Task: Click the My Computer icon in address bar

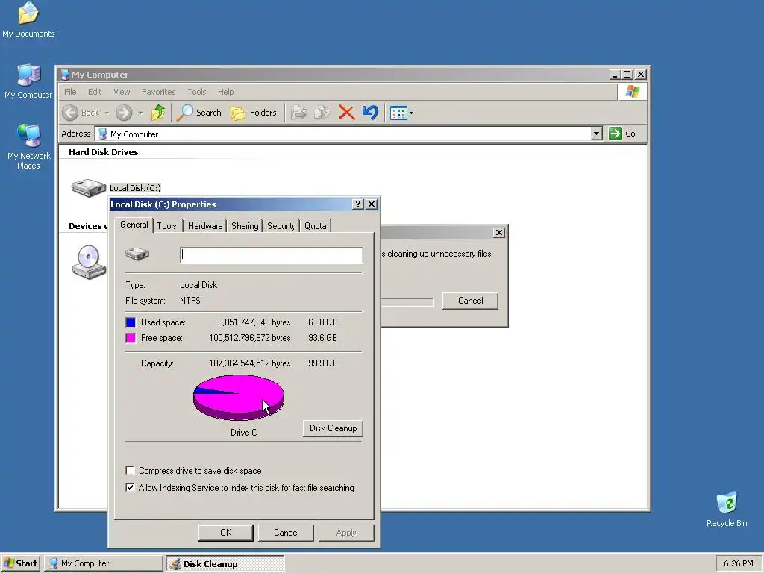Action: click(103, 134)
